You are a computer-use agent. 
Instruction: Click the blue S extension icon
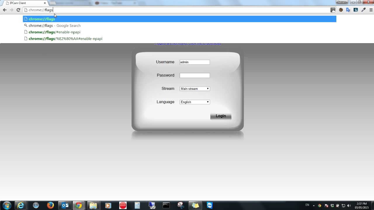356,10
